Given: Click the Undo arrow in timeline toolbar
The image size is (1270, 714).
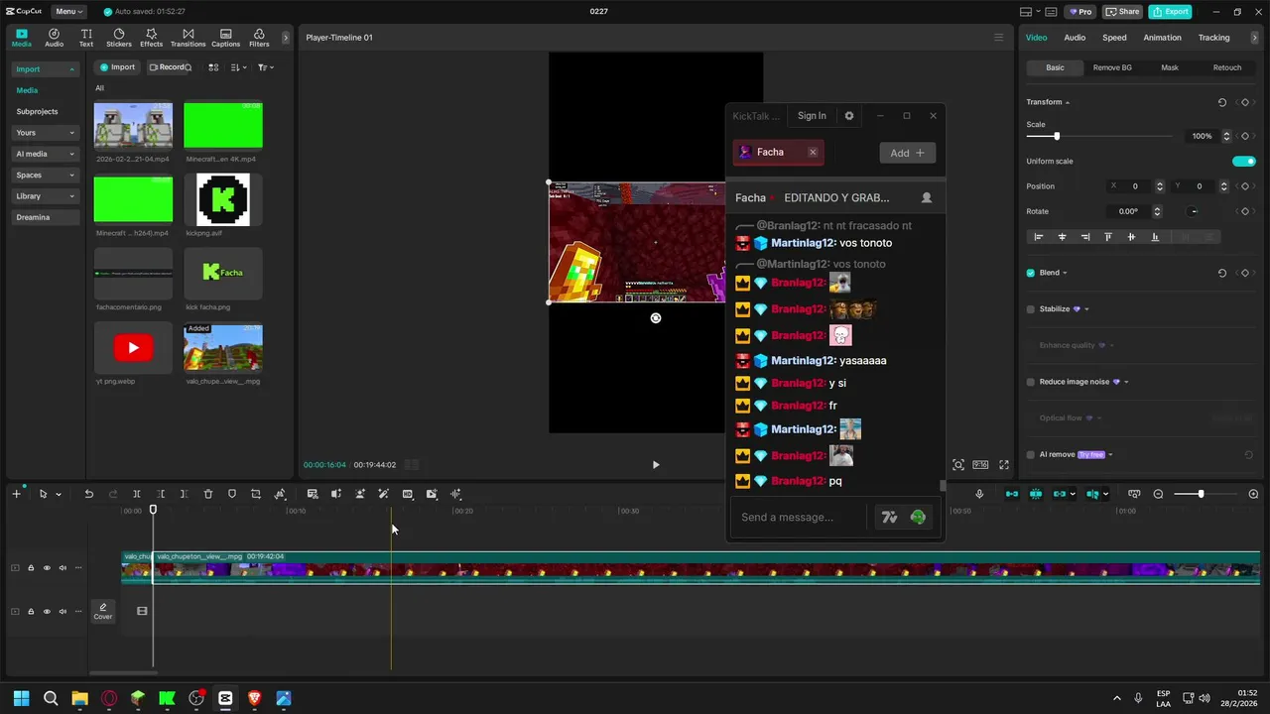Looking at the screenshot, I should coord(88,494).
